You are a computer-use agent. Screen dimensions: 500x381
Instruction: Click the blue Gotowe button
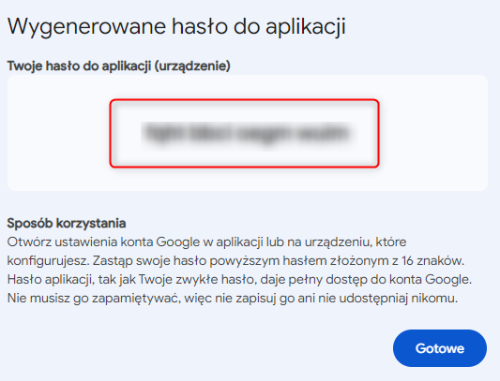point(440,348)
